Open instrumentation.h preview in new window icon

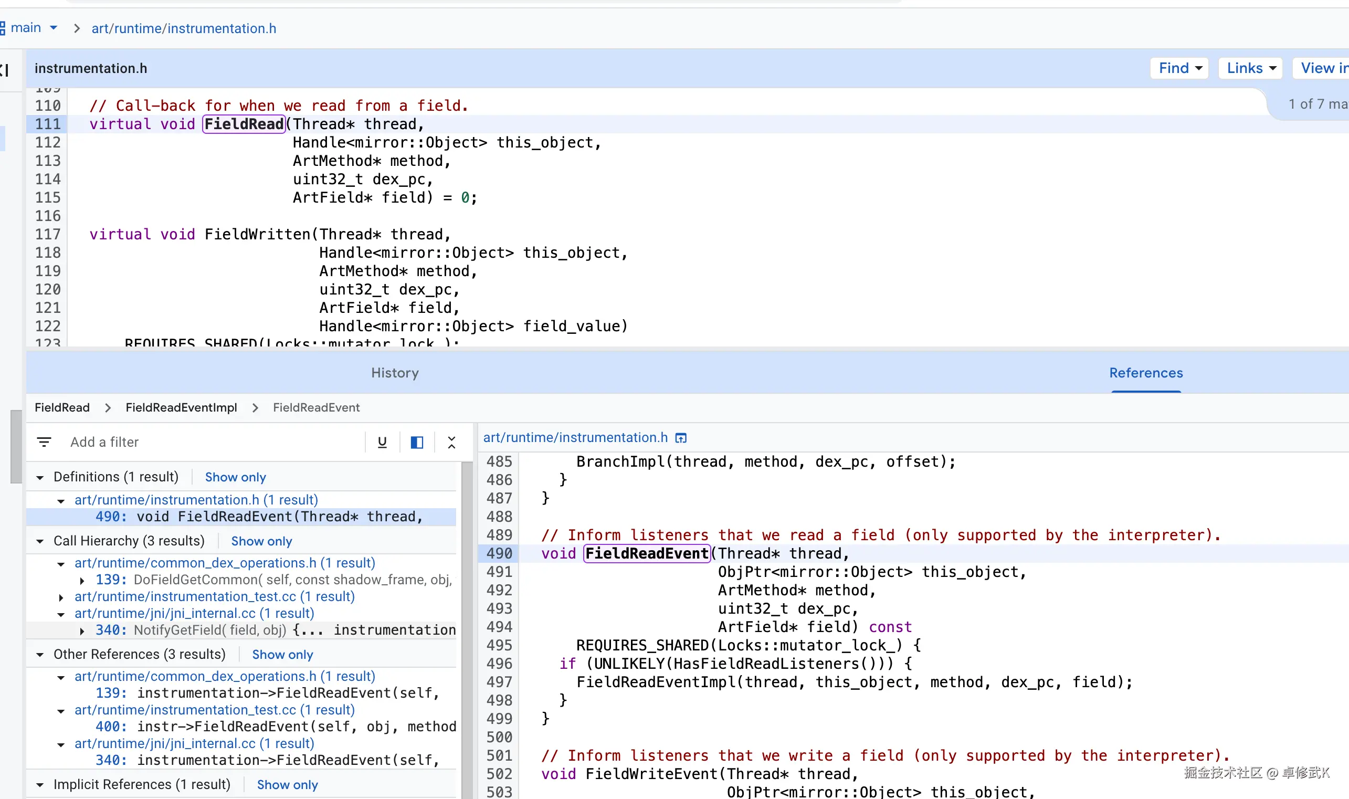click(681, 438)
